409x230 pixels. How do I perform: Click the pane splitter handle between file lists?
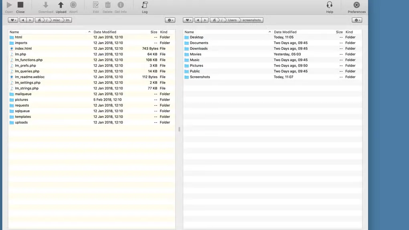[x=179, y=129]
